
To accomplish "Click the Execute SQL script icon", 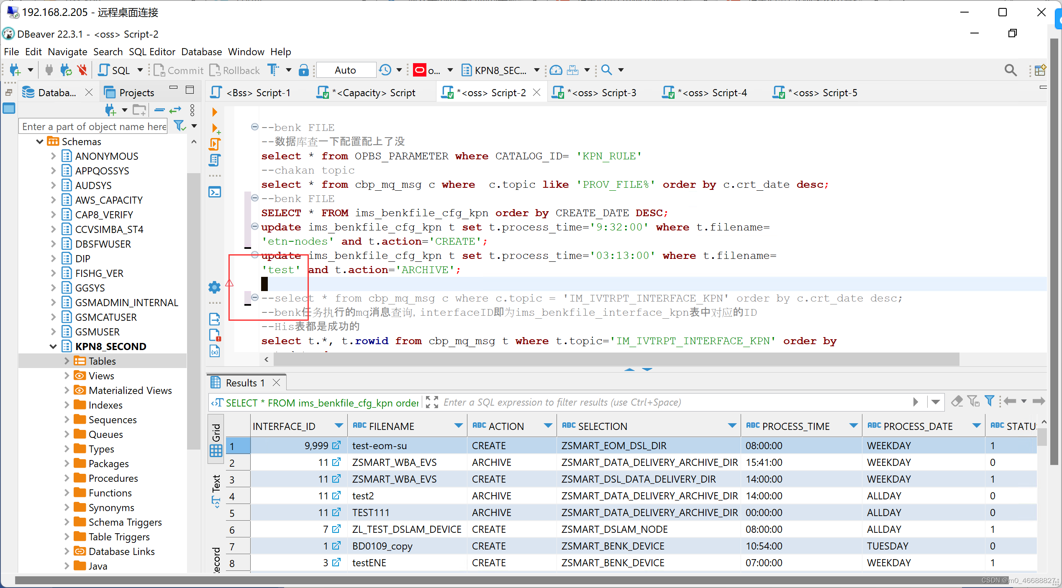I will point(215,144).
